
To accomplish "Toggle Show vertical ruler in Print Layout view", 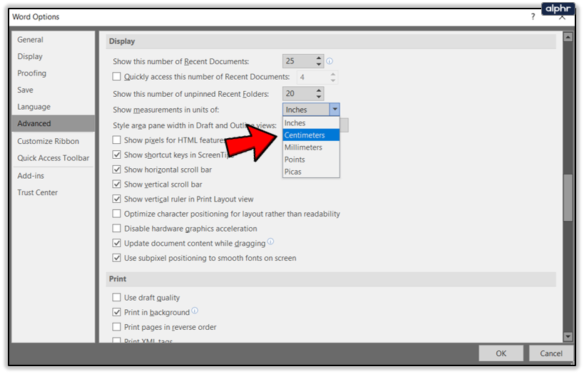I will click(116, 199).
